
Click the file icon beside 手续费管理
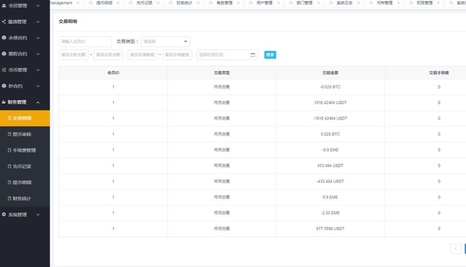[10, 150]
